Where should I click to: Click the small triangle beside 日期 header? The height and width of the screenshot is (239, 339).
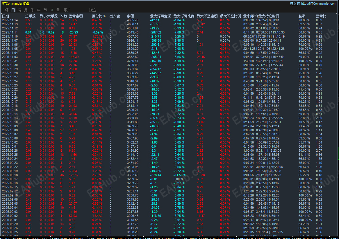1,13
